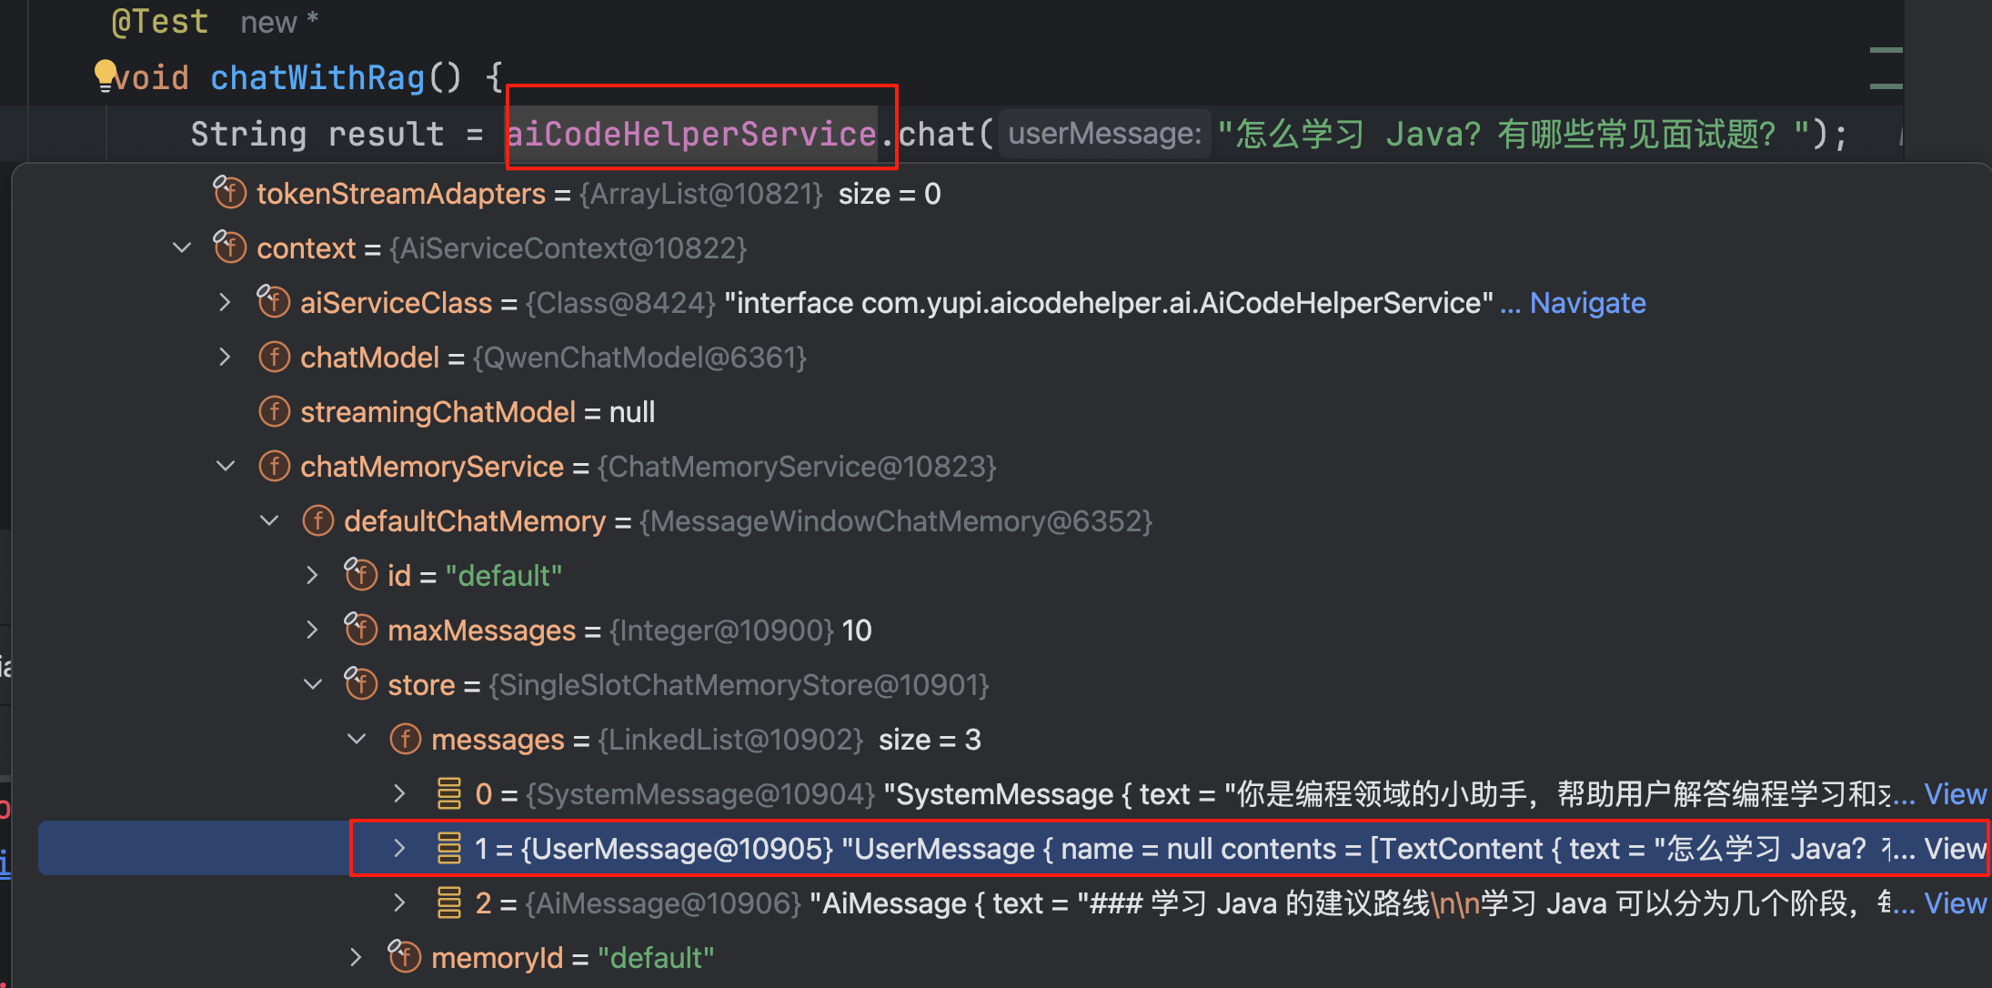Image resolution: width=1992 pixels, height=988 pixels.
Task: Expand the SystemMessage entry at index 0
Action: click(399, 792)
